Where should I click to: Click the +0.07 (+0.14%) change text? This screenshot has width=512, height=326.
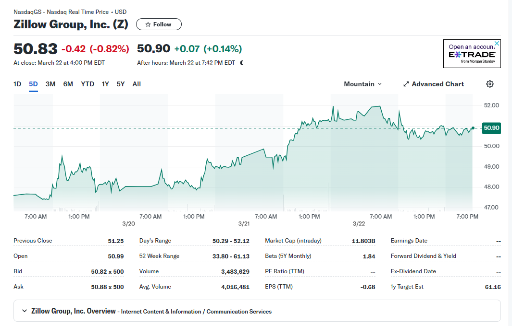click(x=208, y=49)
